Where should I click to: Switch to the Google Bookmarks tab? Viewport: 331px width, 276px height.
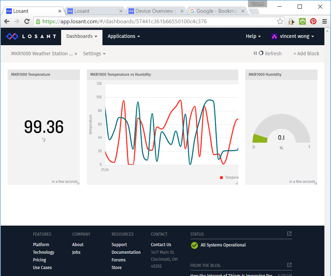pyautogui.click(x=216, y=11)
